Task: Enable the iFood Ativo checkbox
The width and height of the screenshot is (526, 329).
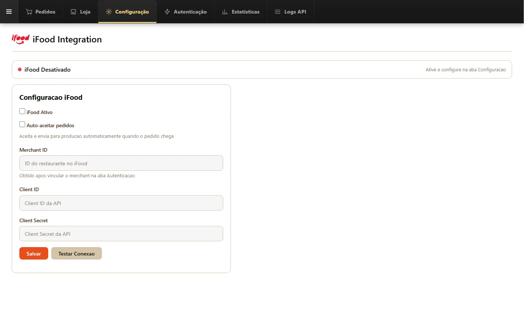Action: [22, 111]
